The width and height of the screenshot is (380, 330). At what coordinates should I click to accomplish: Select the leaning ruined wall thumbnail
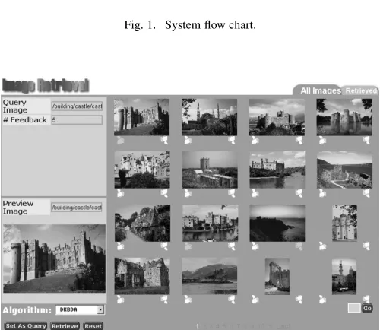277,276
